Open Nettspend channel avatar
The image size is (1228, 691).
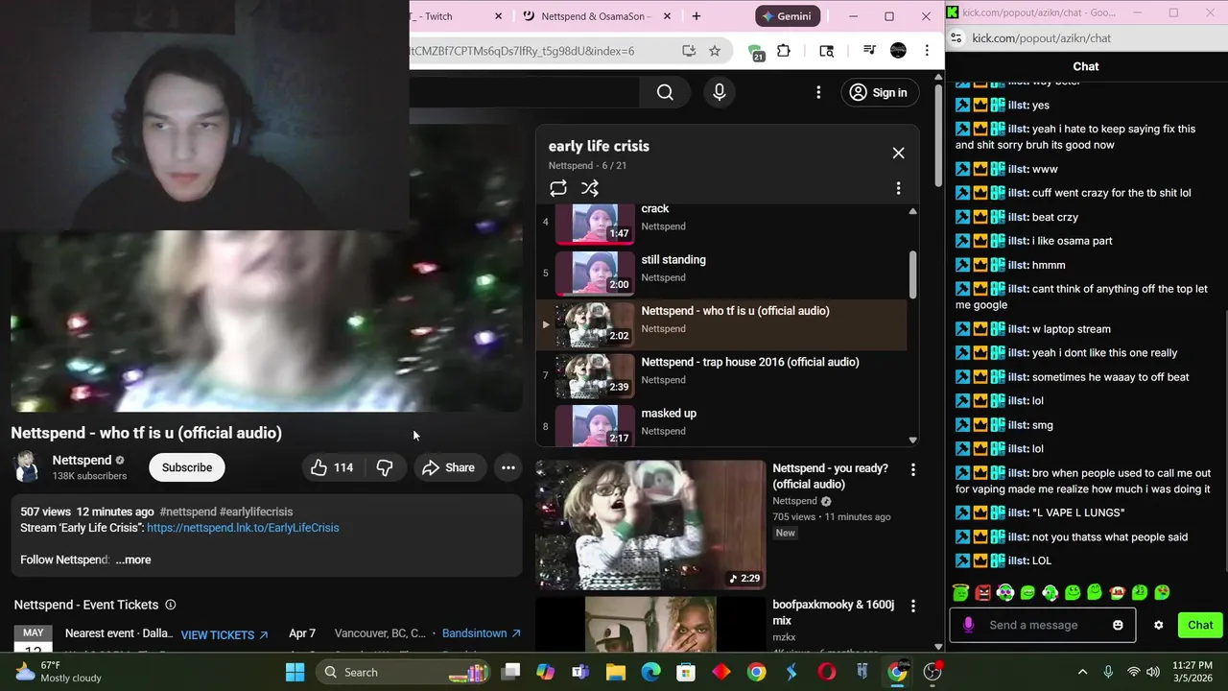pos(27,467)
